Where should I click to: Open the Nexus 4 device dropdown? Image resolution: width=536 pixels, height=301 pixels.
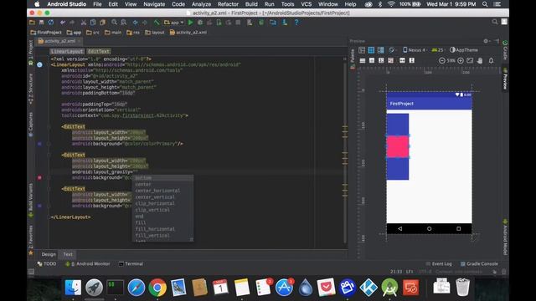coord(415,50)
